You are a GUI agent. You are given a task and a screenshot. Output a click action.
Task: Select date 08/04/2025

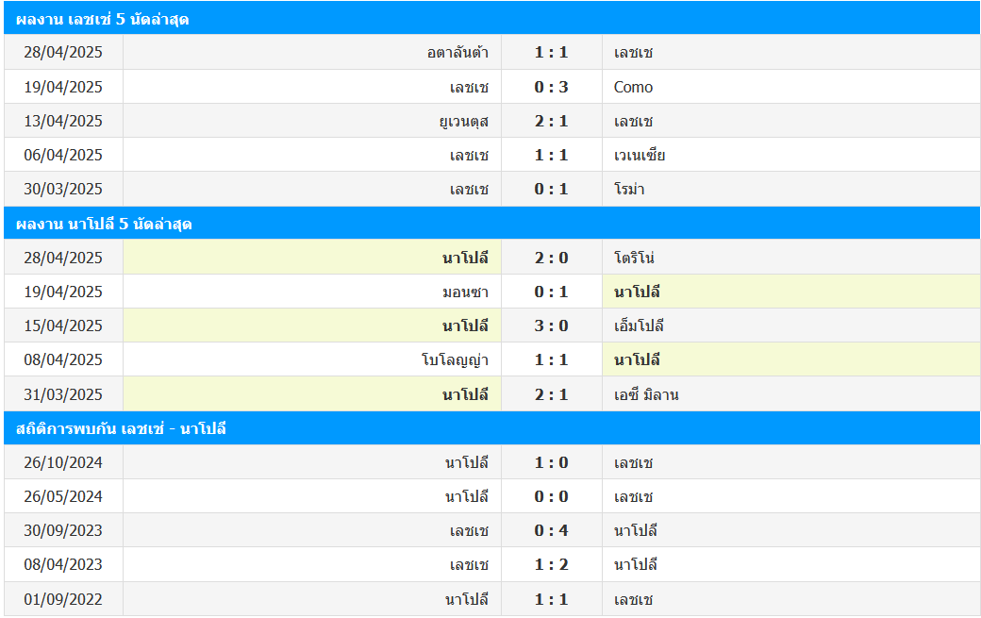tap(63, 360)
